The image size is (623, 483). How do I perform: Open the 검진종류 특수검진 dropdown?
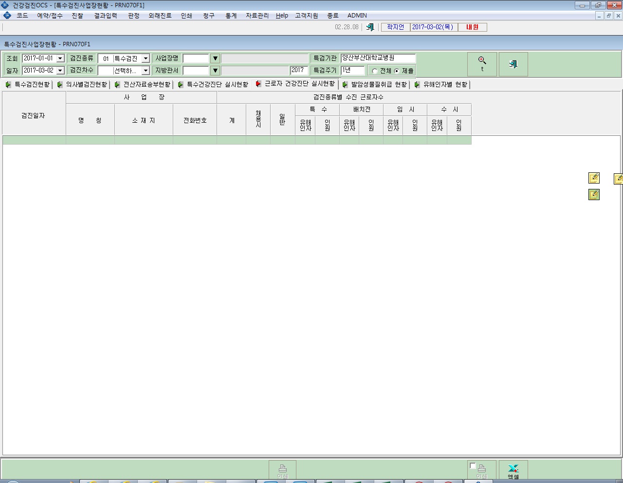tap(146, 58)
